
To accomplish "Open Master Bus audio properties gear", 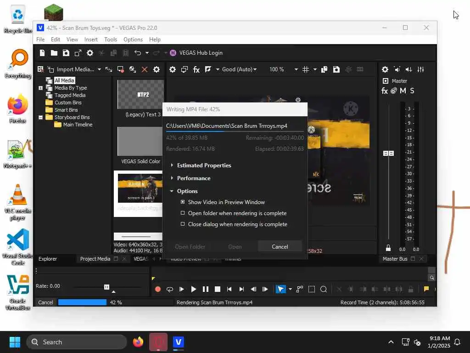I will click(x=385, y=69).
